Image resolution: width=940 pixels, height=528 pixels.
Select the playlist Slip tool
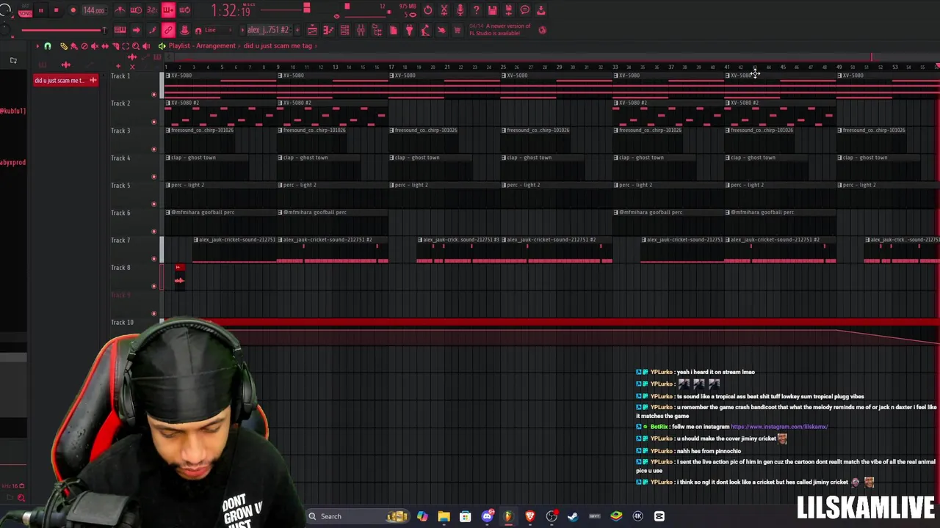point(104,45)
